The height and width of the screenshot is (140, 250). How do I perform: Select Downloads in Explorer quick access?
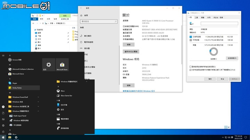38,36
